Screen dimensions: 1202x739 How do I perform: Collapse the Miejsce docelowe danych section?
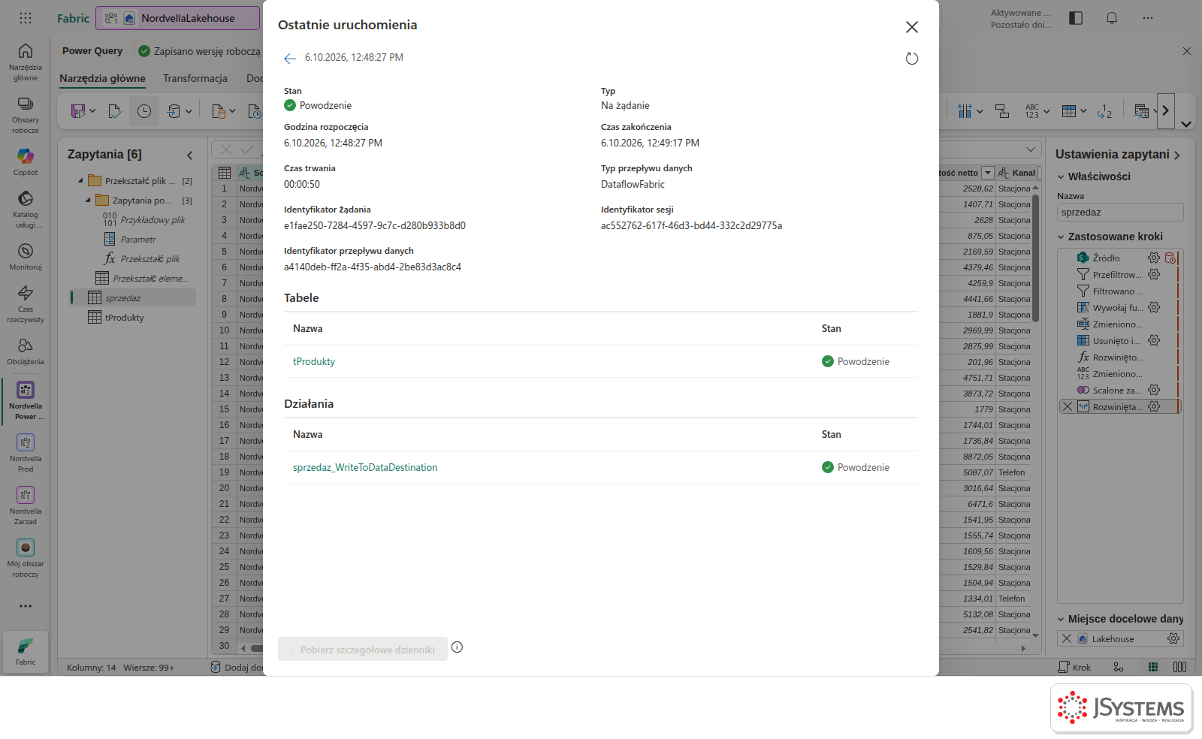1061,620
